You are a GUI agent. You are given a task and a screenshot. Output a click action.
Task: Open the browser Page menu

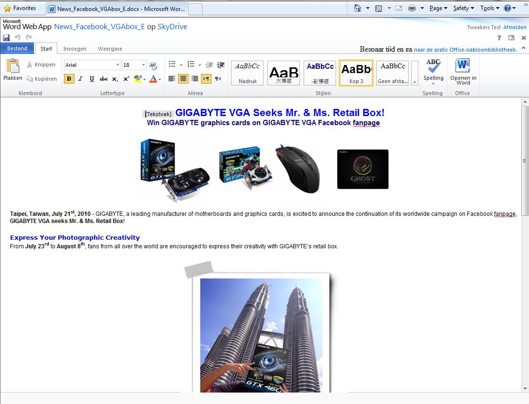tap(438, 8)
